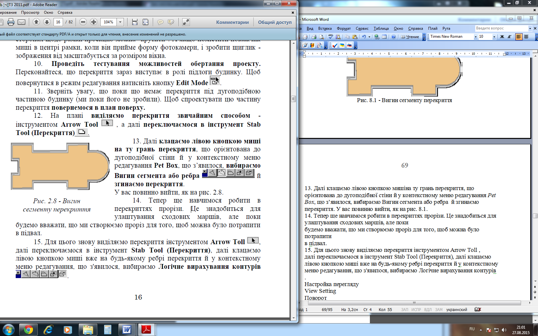The width and height of the screenshot is (538, 336).
Task: Open Таблица menu in Word
Action: coord(381,28)
